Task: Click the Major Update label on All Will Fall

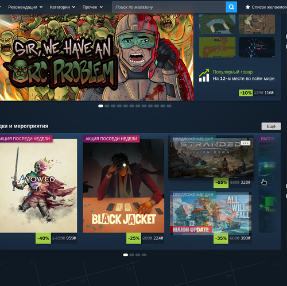Action: (x=191, y=230)
